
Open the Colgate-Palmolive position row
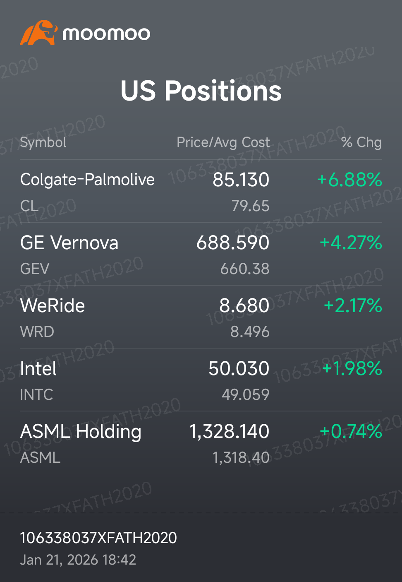[x=201, y=191]
